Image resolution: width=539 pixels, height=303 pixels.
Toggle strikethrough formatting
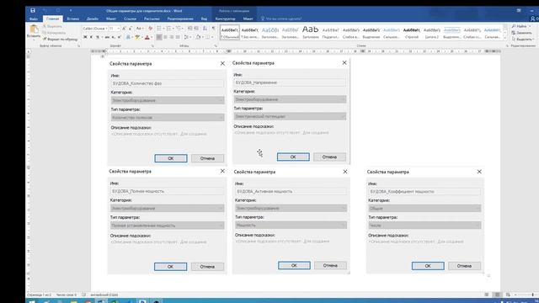[107, 37]
